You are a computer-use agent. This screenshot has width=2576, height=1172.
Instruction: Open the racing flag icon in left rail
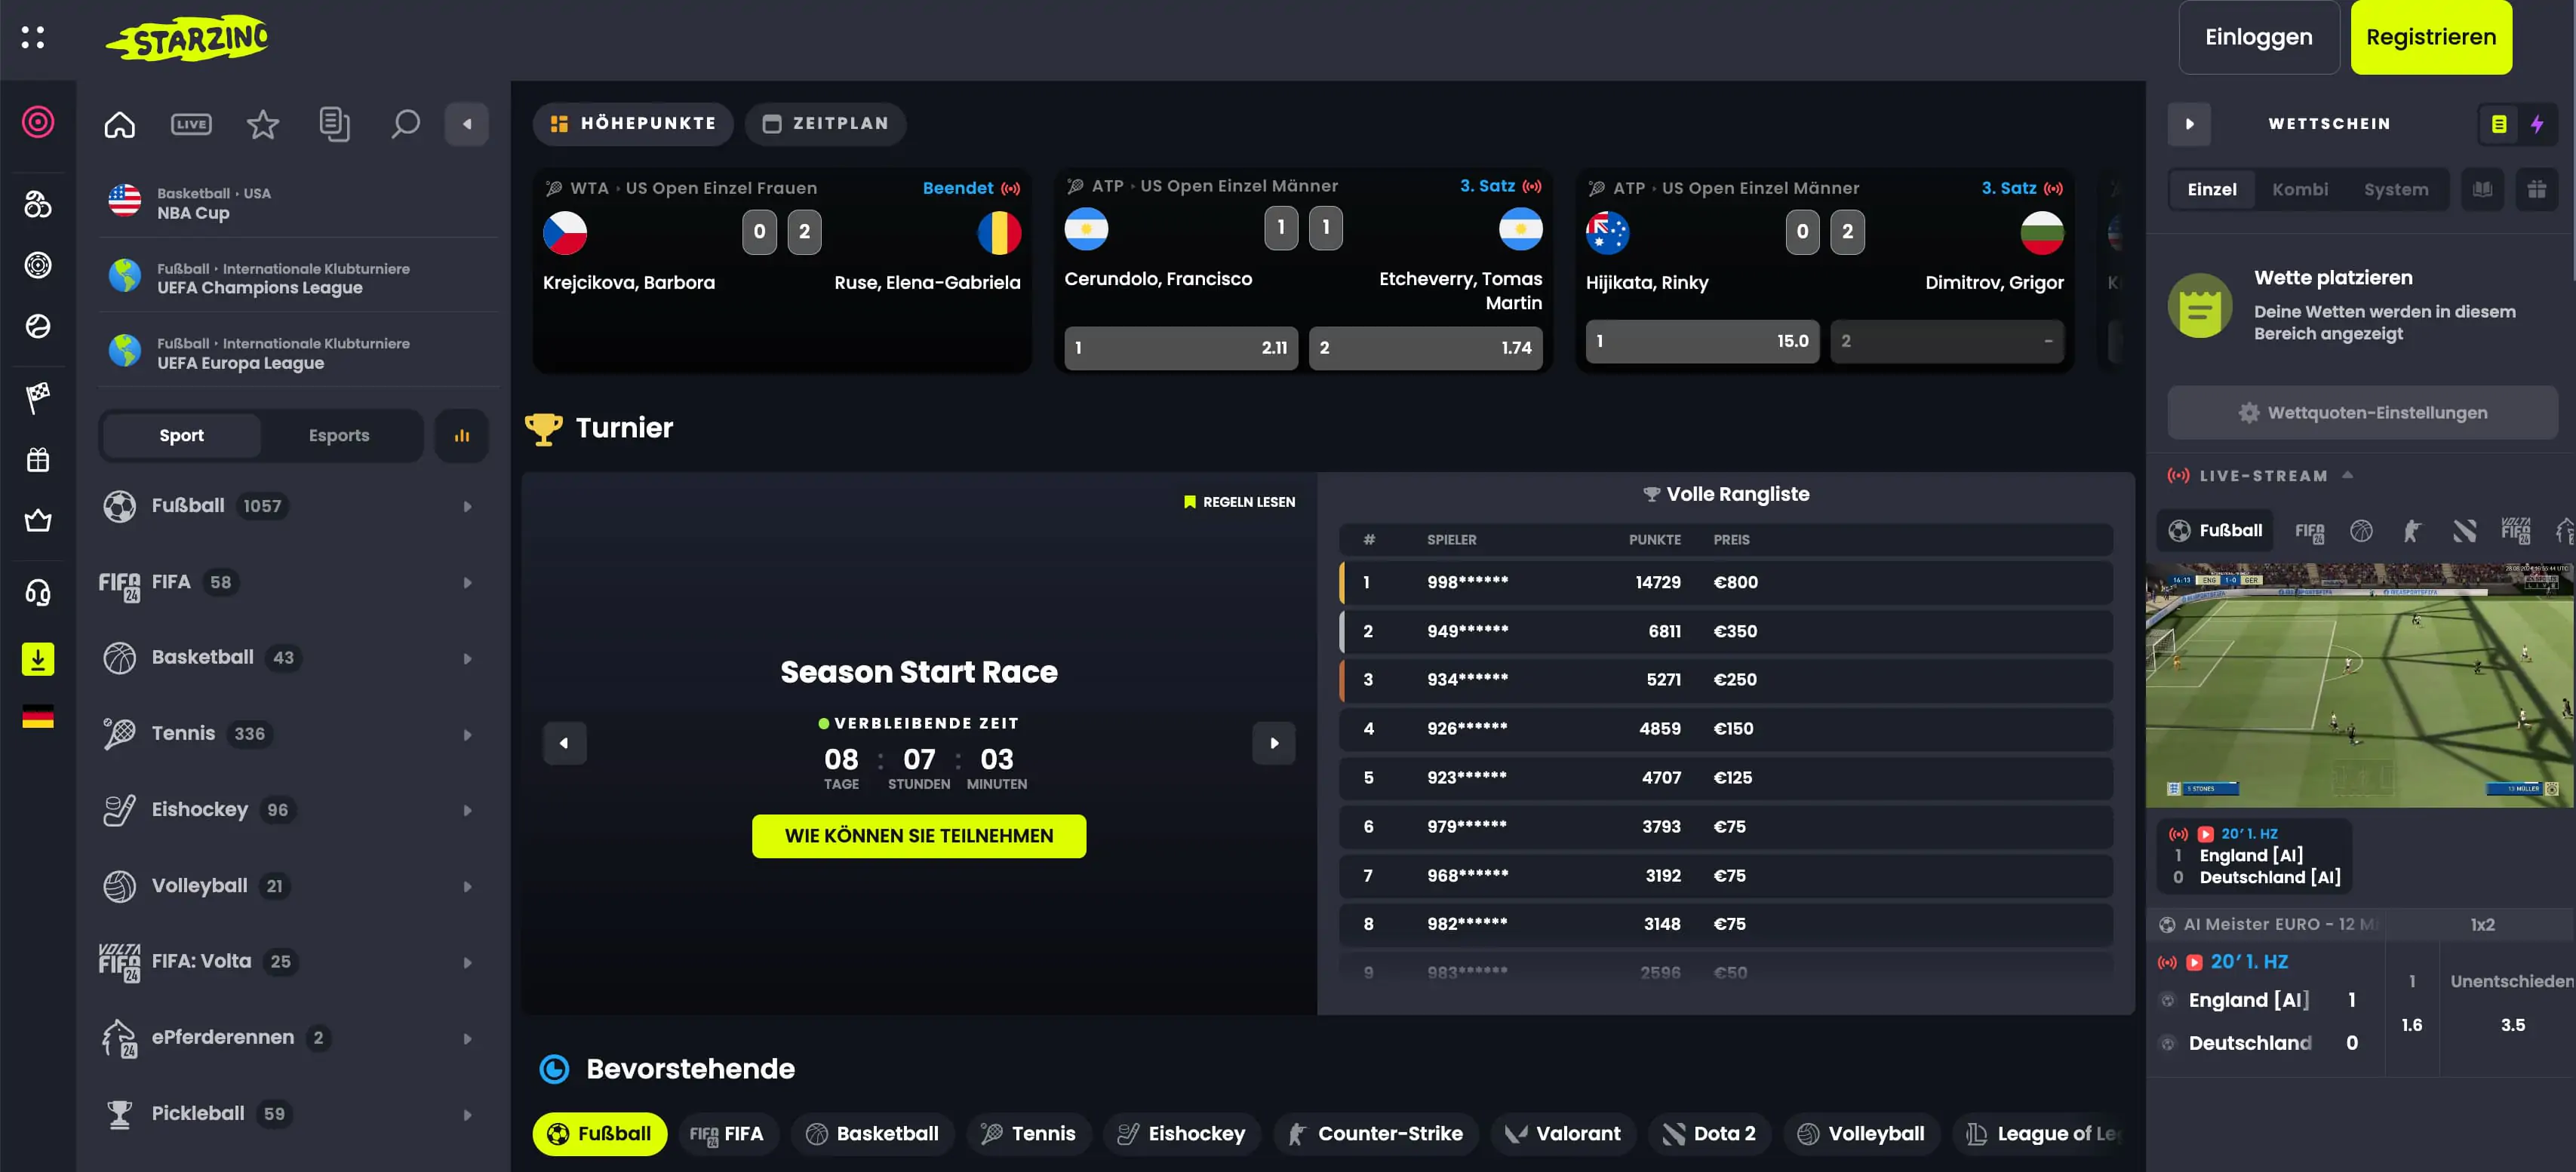tap(38, 397)
